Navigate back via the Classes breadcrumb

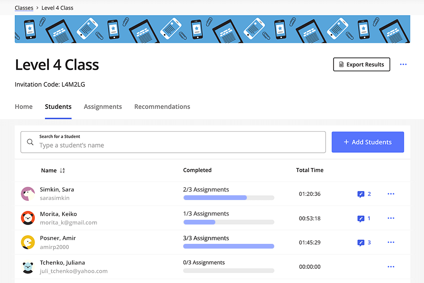tap(24, 8)
